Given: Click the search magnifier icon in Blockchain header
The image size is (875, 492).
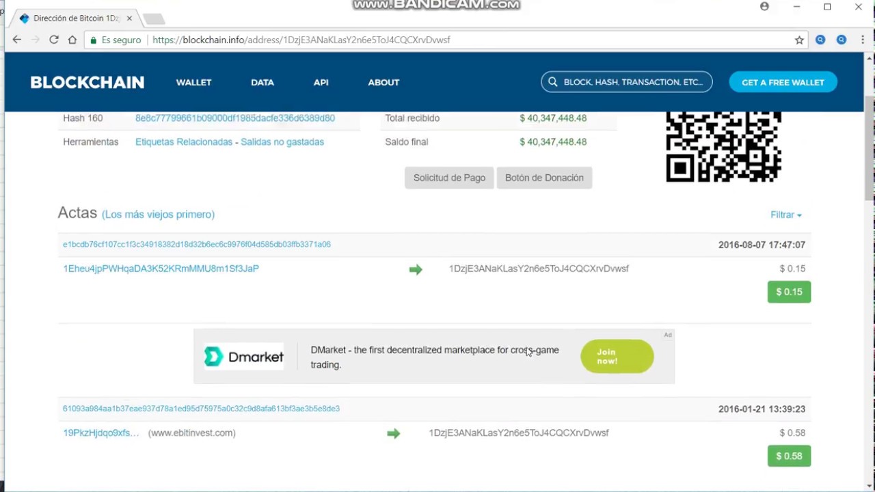Looking at the screenshot, I should tap(553, 82).
